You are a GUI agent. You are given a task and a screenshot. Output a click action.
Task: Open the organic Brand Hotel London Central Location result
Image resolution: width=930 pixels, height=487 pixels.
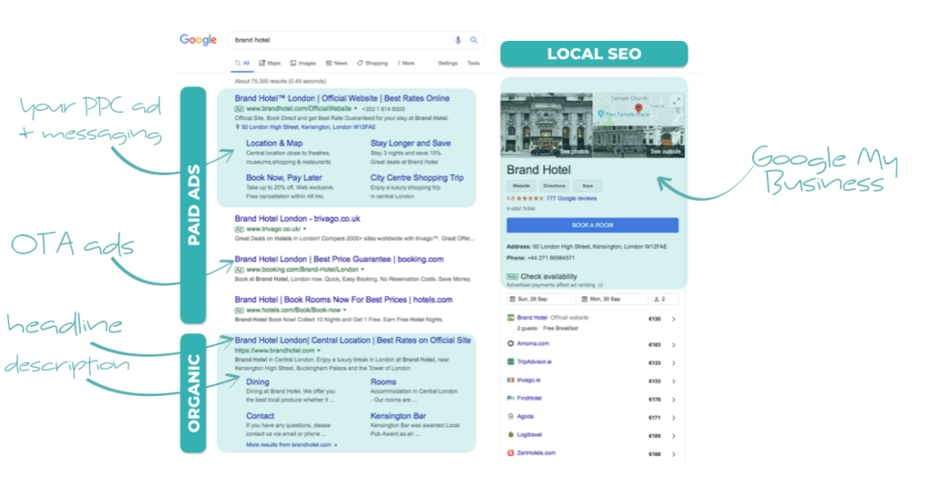pos(352,341)
